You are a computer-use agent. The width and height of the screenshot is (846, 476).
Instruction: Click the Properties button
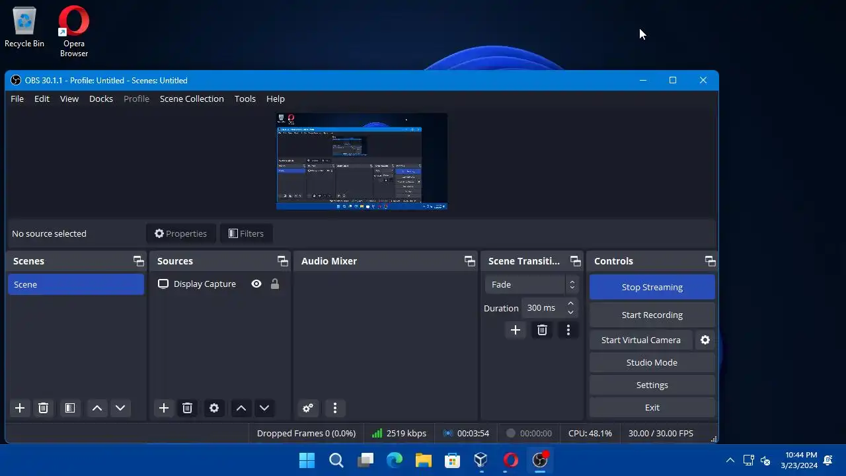click(x=180, y=233)
